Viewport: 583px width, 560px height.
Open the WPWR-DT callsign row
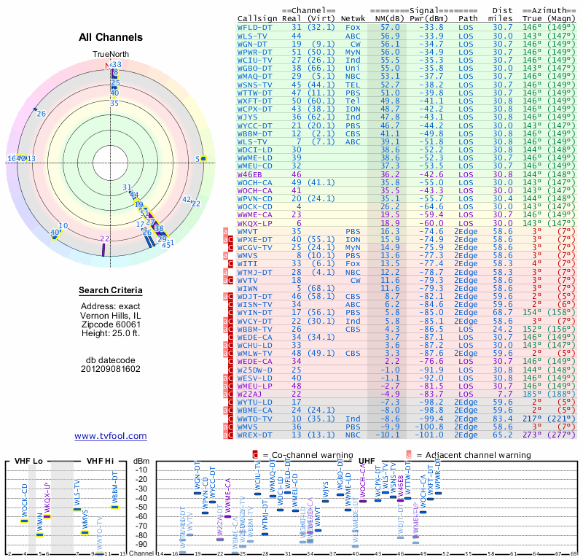[255, 52]
